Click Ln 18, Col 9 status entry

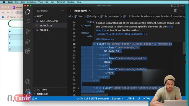[92, 99]
